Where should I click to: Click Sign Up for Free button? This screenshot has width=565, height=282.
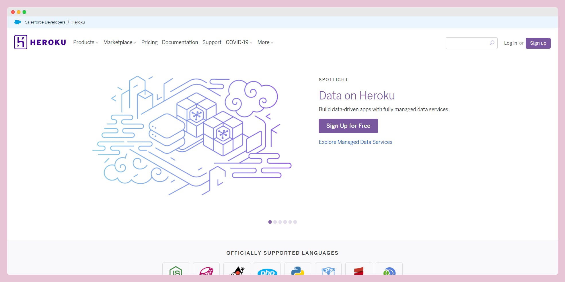[x=348, y=126]
